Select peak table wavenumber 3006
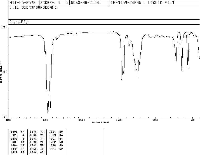The image size is (200, 155). point(14,132)
